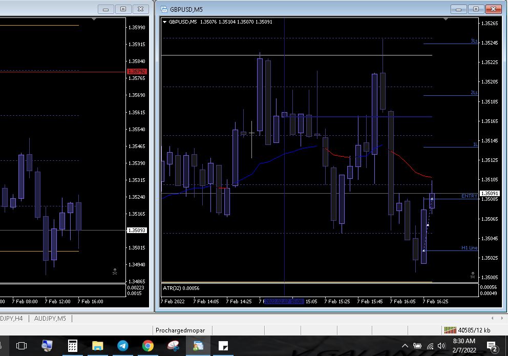Click the connection status 40585/12 kb indicator
Screen dimensions: 508x356
click(467, 330)
